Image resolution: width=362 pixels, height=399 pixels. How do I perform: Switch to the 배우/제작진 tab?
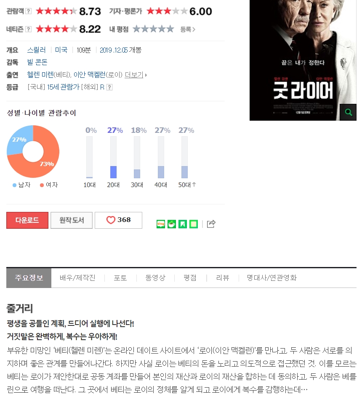coord(78,278)
